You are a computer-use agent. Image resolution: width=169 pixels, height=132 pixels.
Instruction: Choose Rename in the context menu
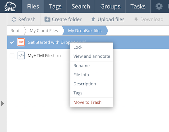[81, 66]
